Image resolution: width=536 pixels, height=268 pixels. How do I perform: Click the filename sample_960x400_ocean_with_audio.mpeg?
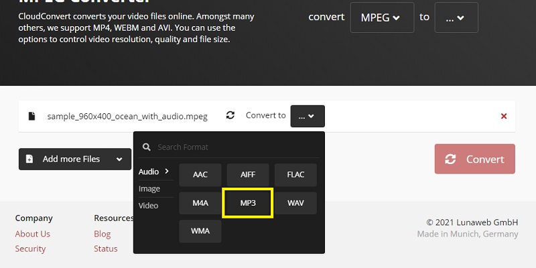127,117
